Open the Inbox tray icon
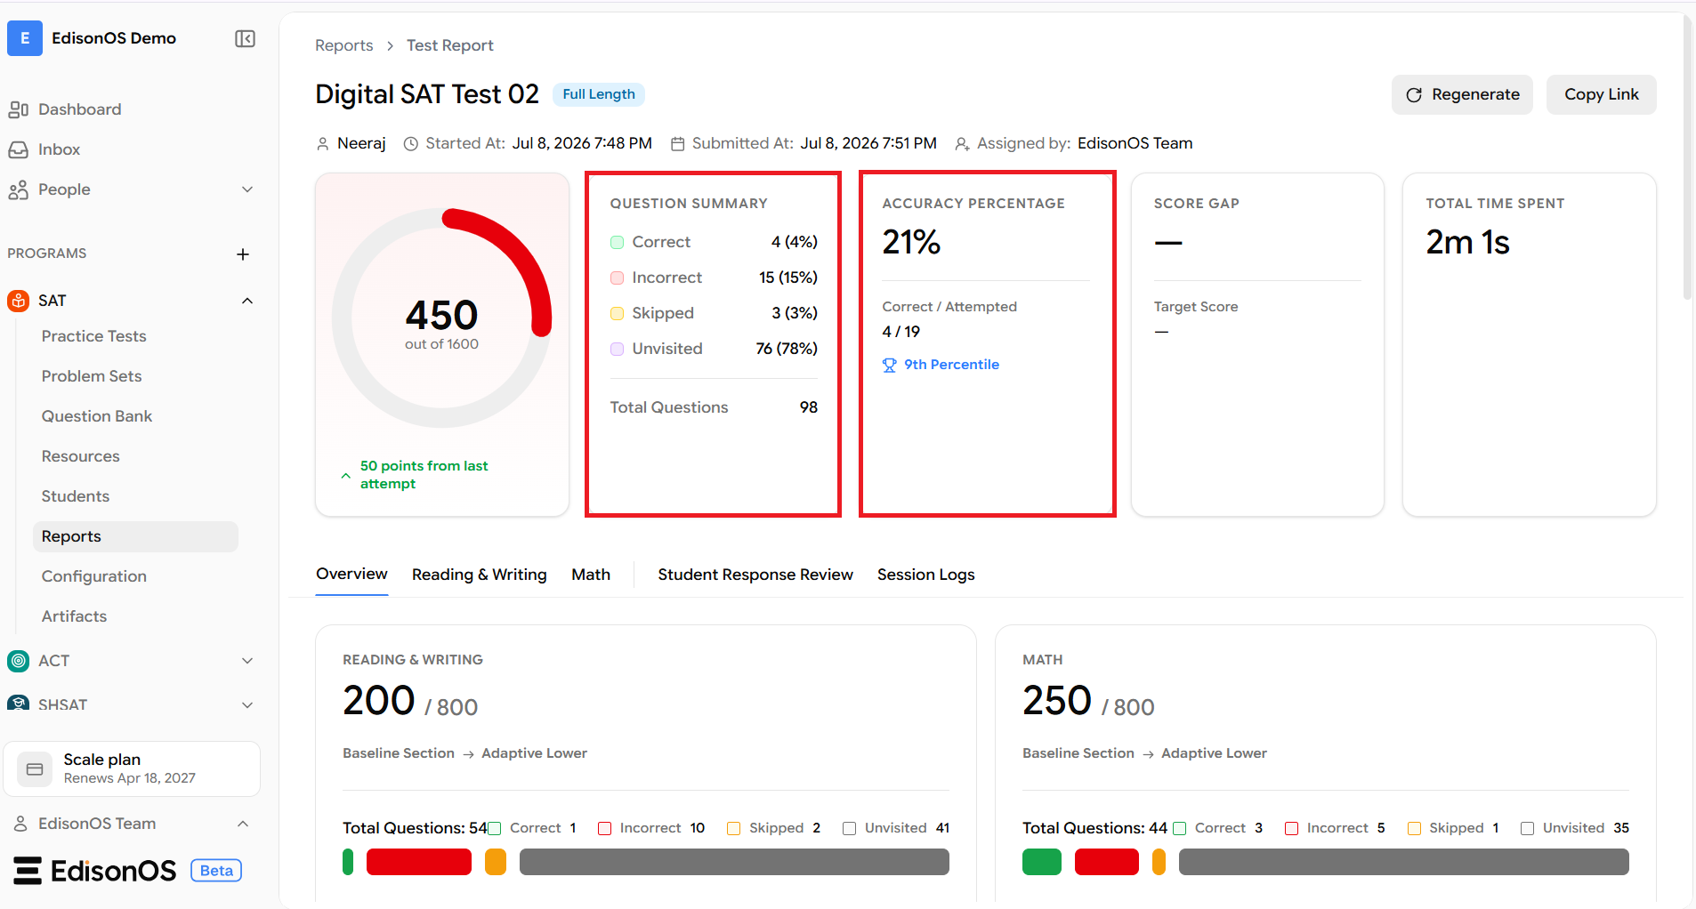The height and width of the screenshot is (909, 1696). (x=19, y=149)
